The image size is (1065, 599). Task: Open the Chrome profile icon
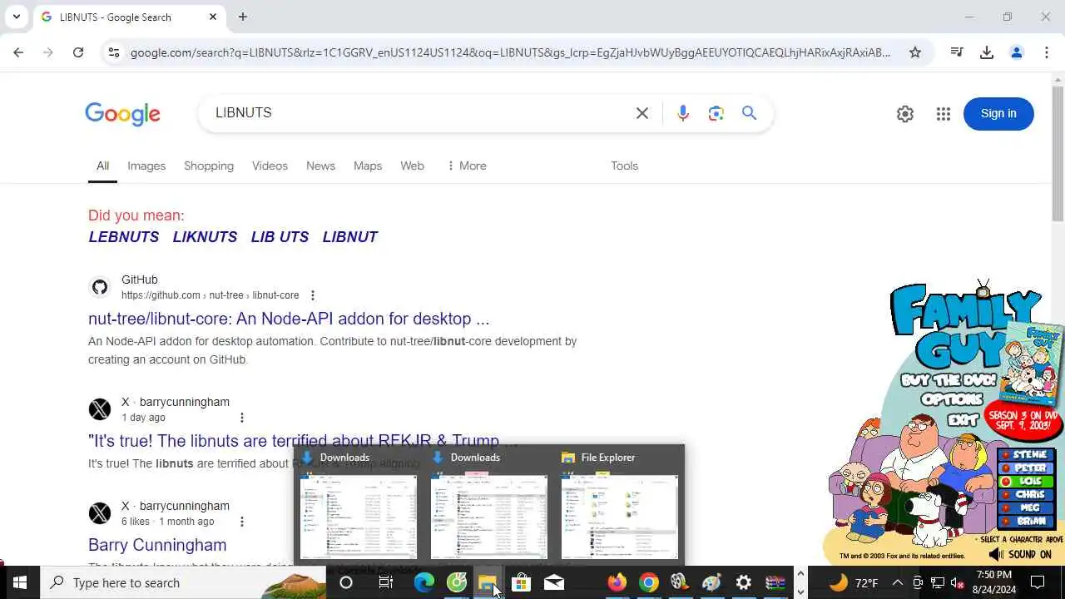pyautogui.click(x=1017, y=52)
